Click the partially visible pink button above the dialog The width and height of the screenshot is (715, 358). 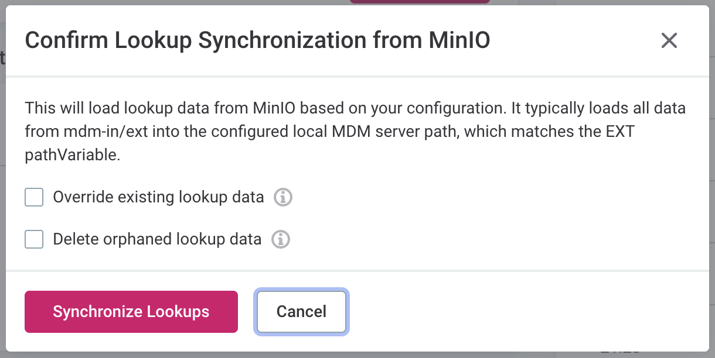tap(420, 2)
